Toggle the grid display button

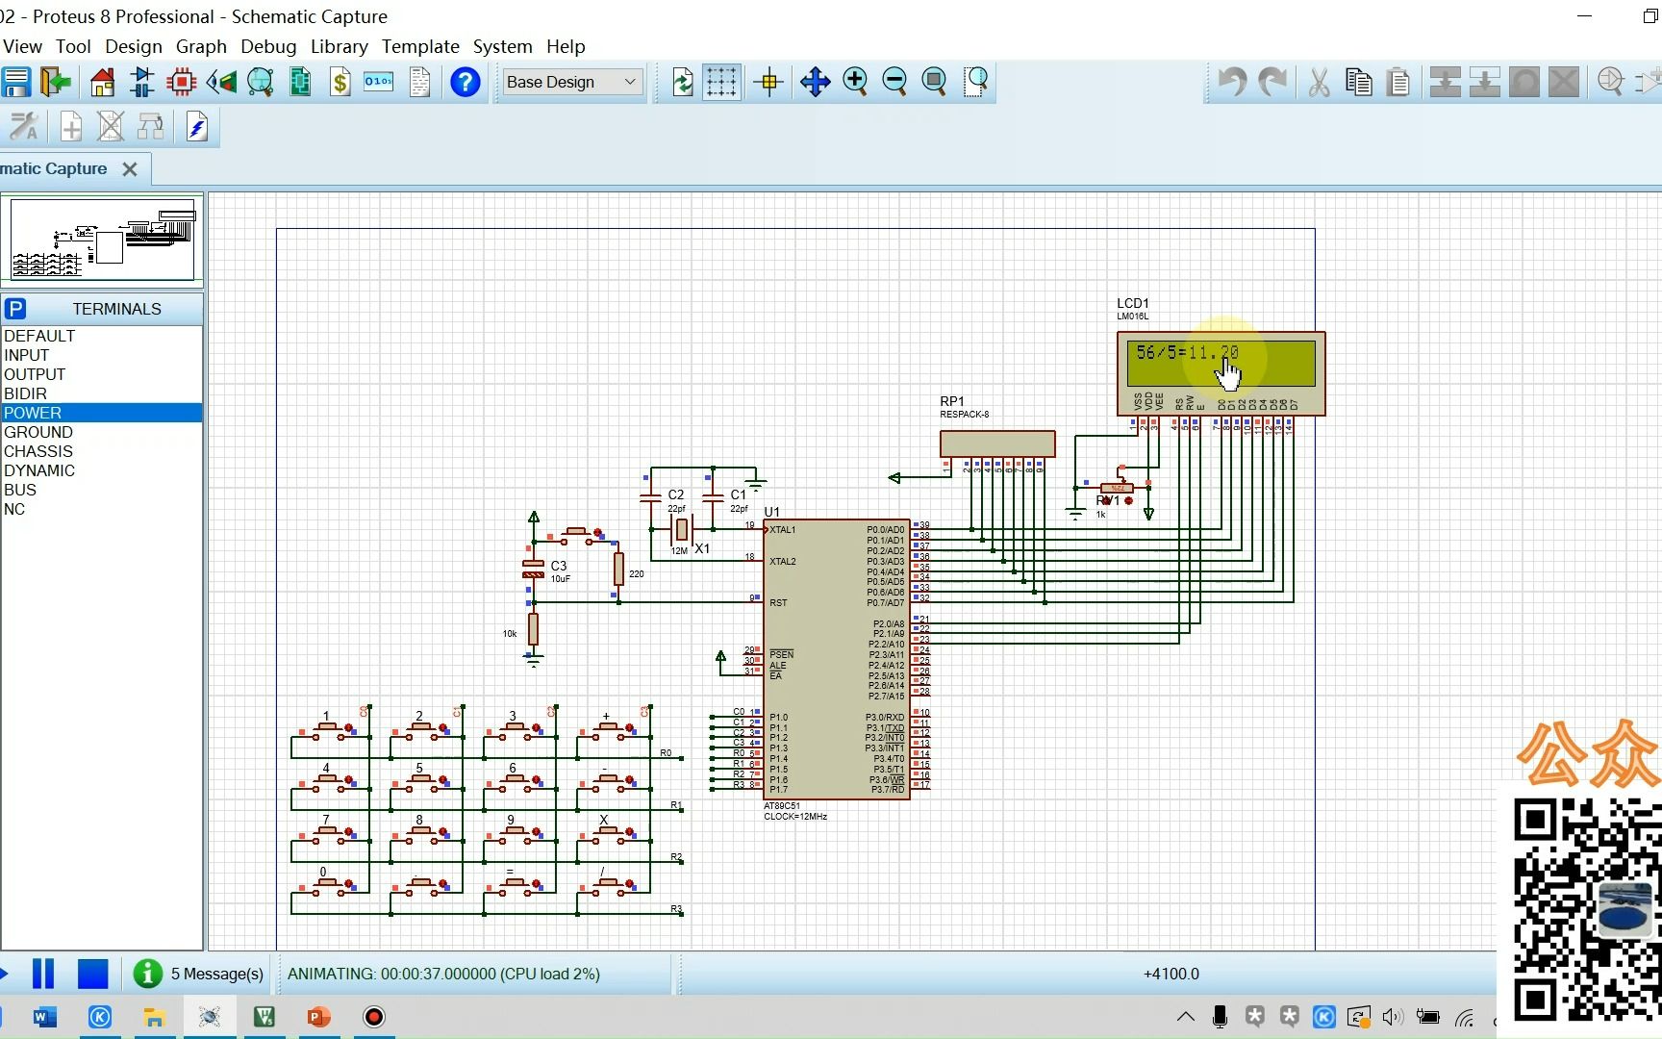pyautogui.click(x=721, y=82)
